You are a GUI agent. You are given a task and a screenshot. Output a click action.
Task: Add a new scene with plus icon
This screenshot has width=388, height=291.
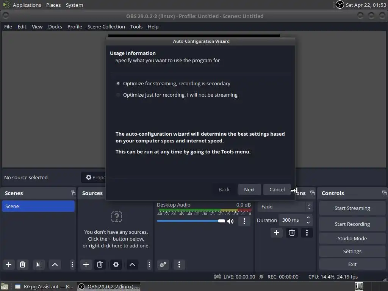(9, 264)
